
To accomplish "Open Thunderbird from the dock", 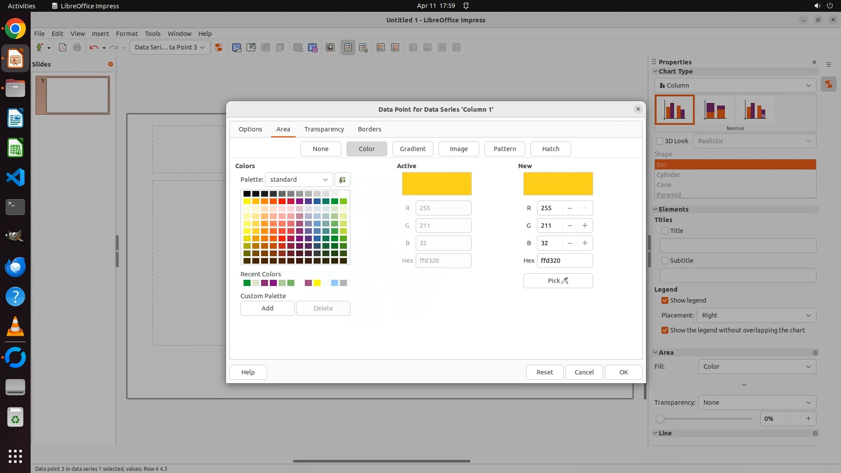I will (x=15, y=267).
